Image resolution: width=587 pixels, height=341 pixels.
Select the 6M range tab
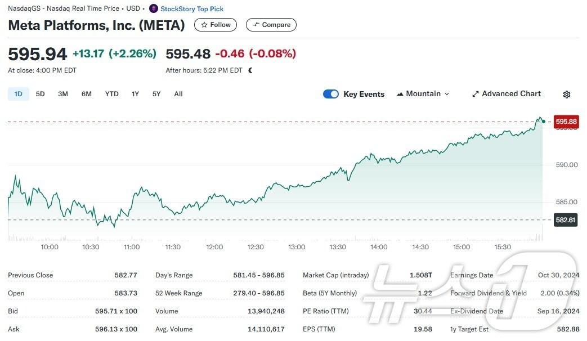86,94
